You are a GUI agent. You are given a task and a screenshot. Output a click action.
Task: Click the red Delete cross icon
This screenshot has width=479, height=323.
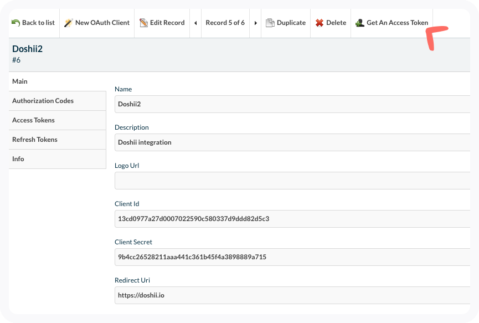point(320,23)
